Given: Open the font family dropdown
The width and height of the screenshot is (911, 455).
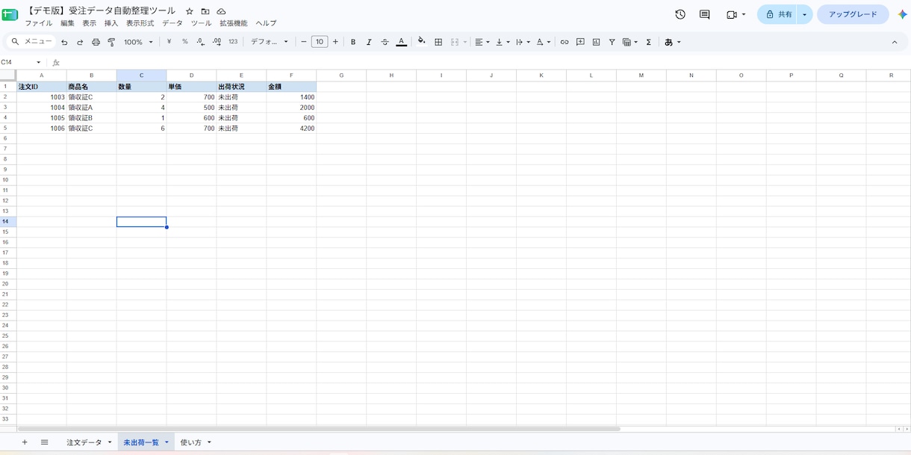Looking at the screenshot, I should [270, 43].
